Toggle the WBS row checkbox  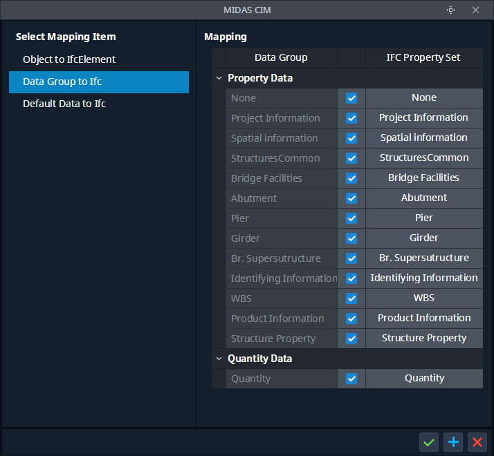[x=351, y=298]
